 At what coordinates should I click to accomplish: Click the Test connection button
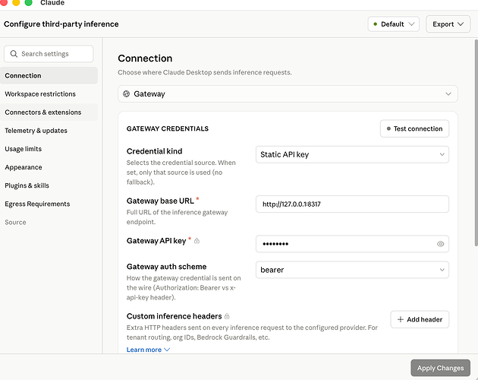click(414, 128)
